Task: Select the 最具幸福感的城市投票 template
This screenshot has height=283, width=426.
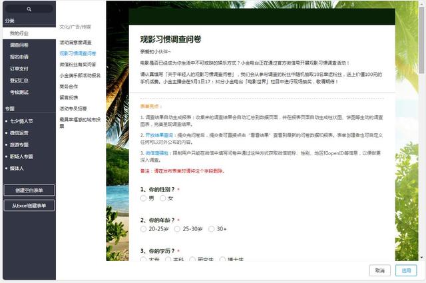Action: point(80,123)
